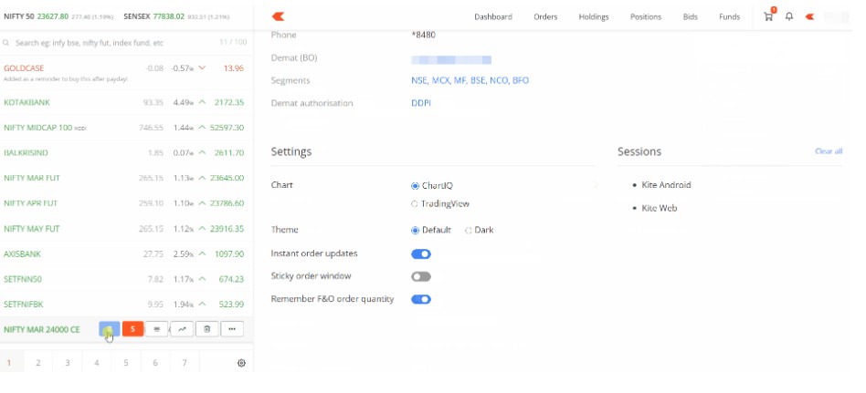Click the Buy button for NIFTY MAR 24000 CE

(109, 329)
